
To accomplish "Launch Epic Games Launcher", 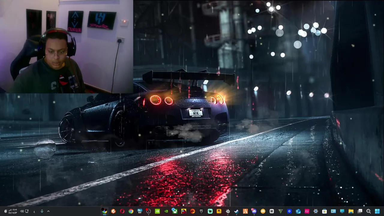I will [201, 211].
